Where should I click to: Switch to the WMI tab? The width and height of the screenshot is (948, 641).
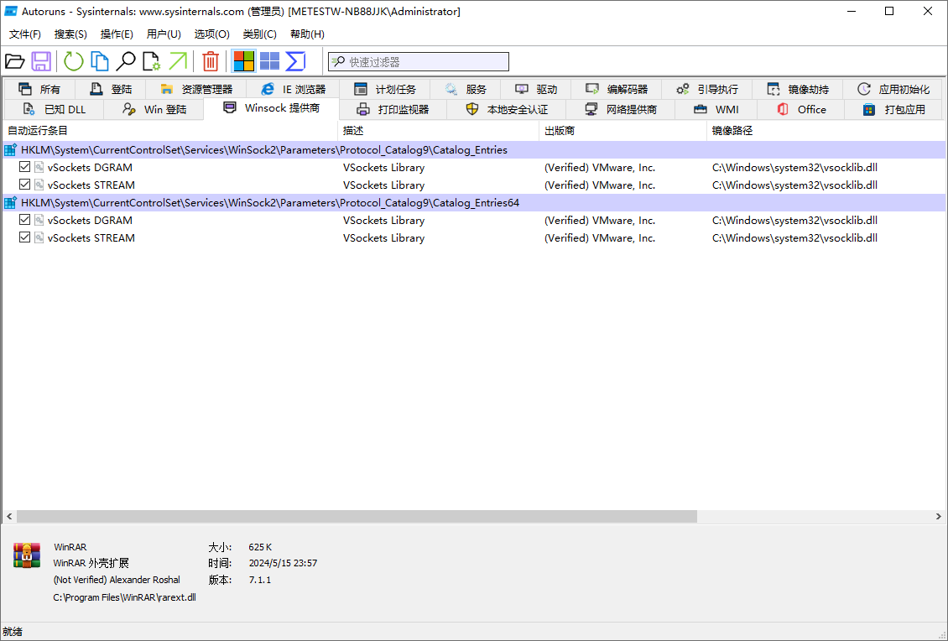coord(716,109)
